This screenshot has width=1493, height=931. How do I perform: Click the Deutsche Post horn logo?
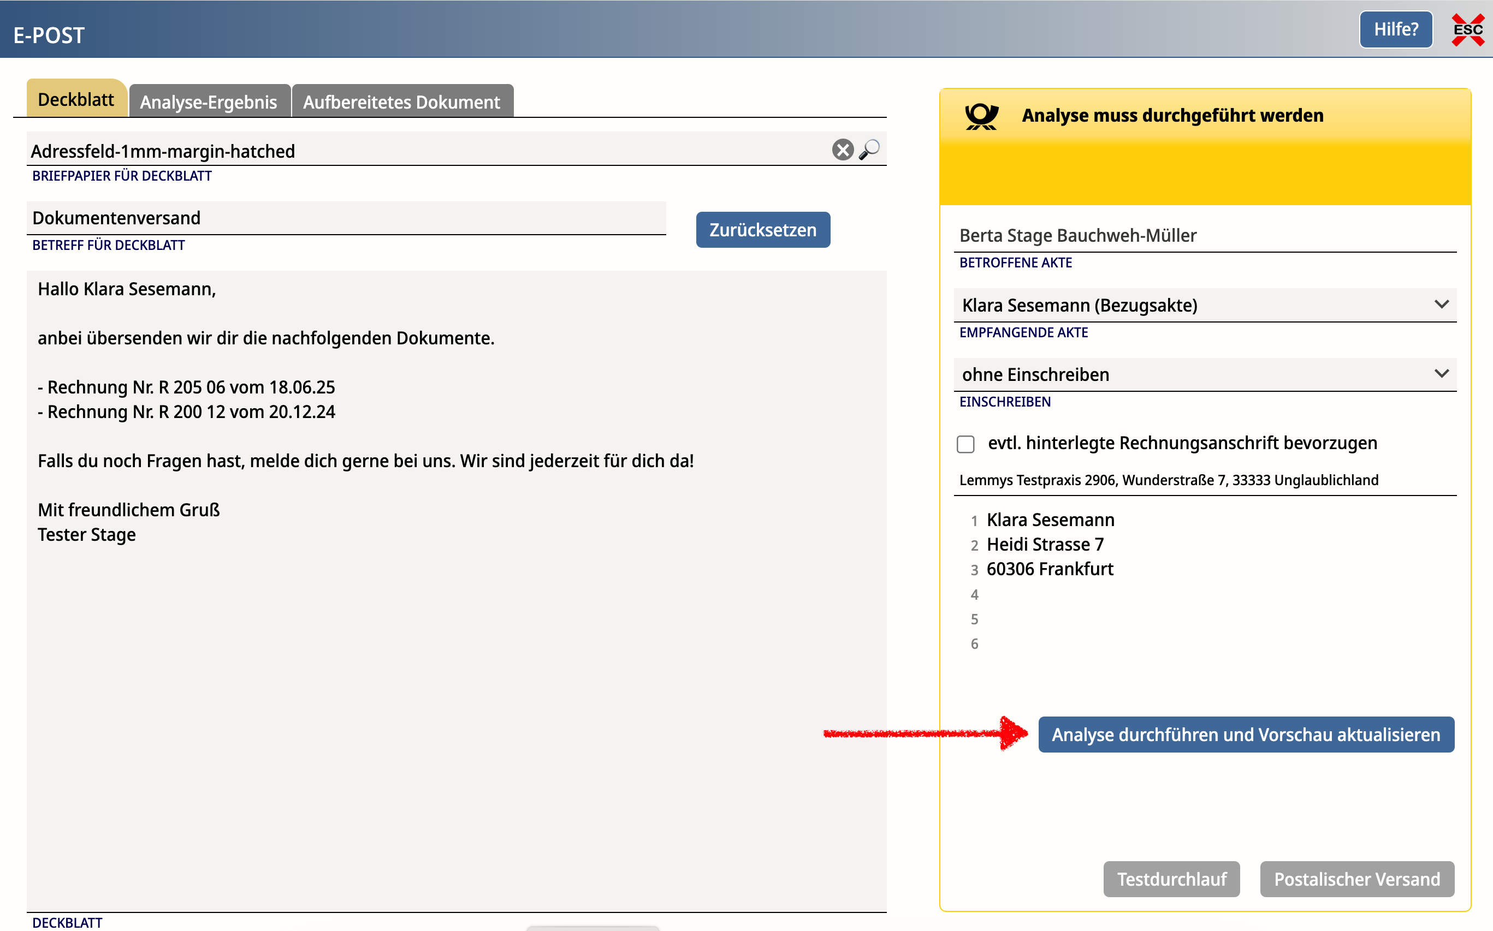[981, 116]
